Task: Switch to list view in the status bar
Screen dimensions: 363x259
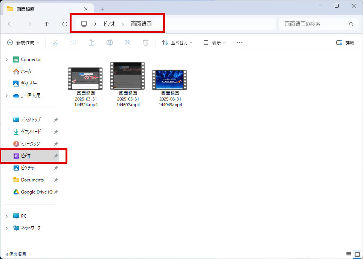Action: coord(349,254)
